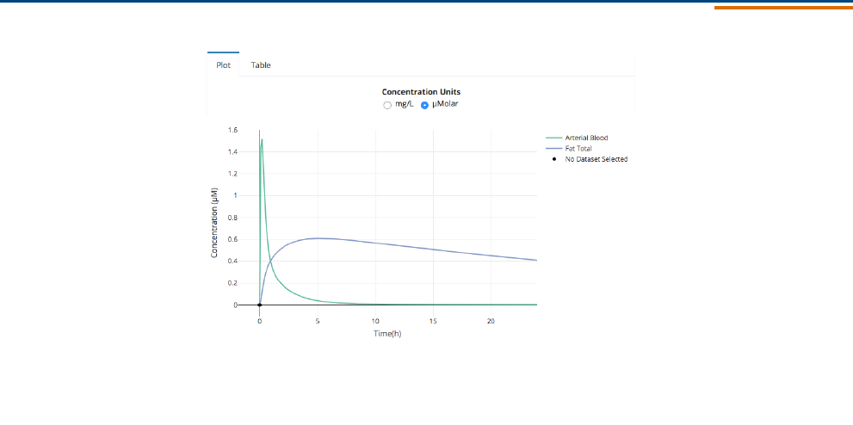Click the Concentration Units heading
This screenshot has height=425, width=853.
[x=421, y=92]
